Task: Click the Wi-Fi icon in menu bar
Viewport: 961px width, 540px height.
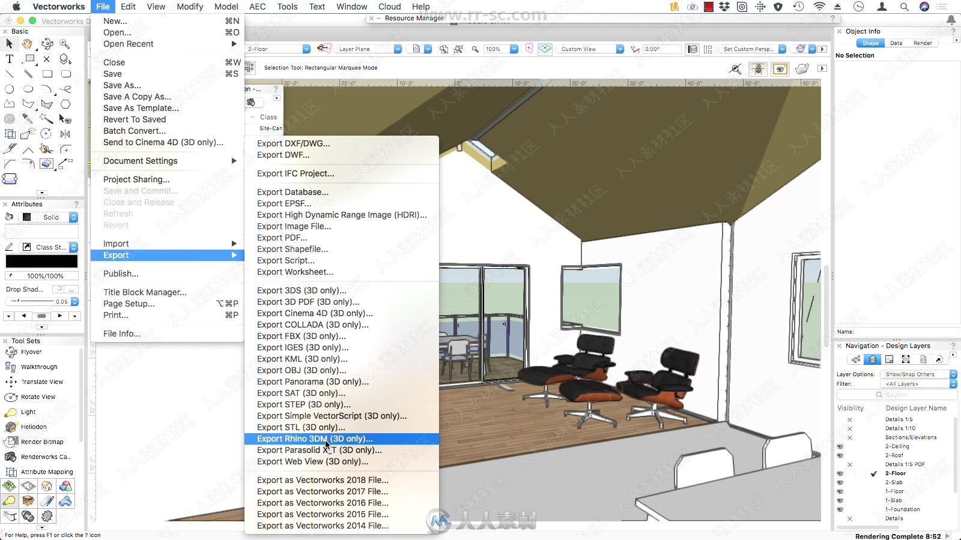Action: tap(819, 7)
